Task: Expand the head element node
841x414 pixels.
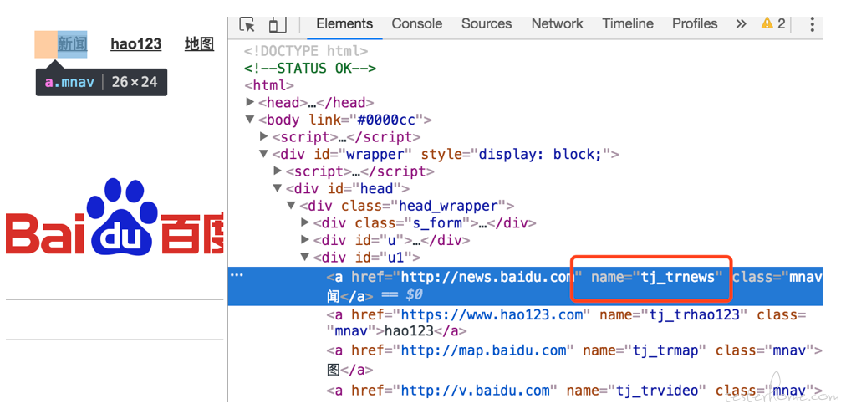Action: [x=250, y=102]
